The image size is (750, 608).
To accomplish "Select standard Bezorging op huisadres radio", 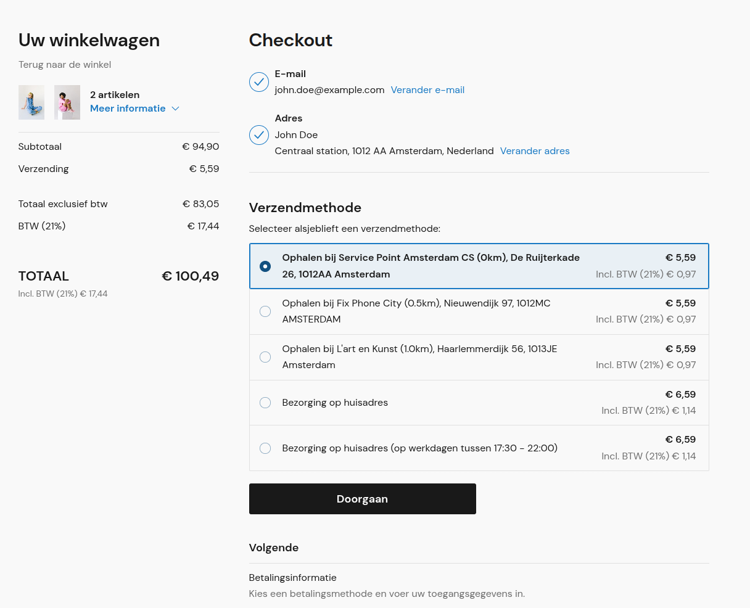I will tap(265, 403).
